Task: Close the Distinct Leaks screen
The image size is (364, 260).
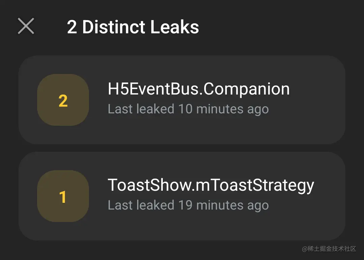Action: click(x=26, y=26)
